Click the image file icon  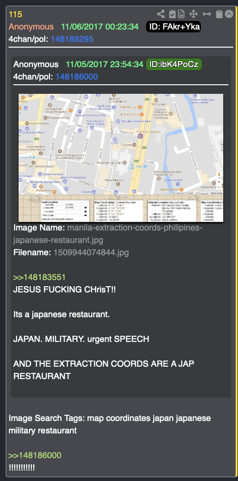pos(181,14)
